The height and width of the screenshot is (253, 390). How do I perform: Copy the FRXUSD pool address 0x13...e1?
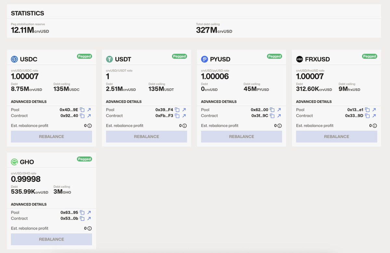(367, 110)
